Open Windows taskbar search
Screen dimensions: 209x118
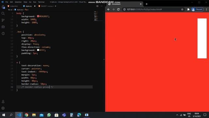click(x=11, y=115)
